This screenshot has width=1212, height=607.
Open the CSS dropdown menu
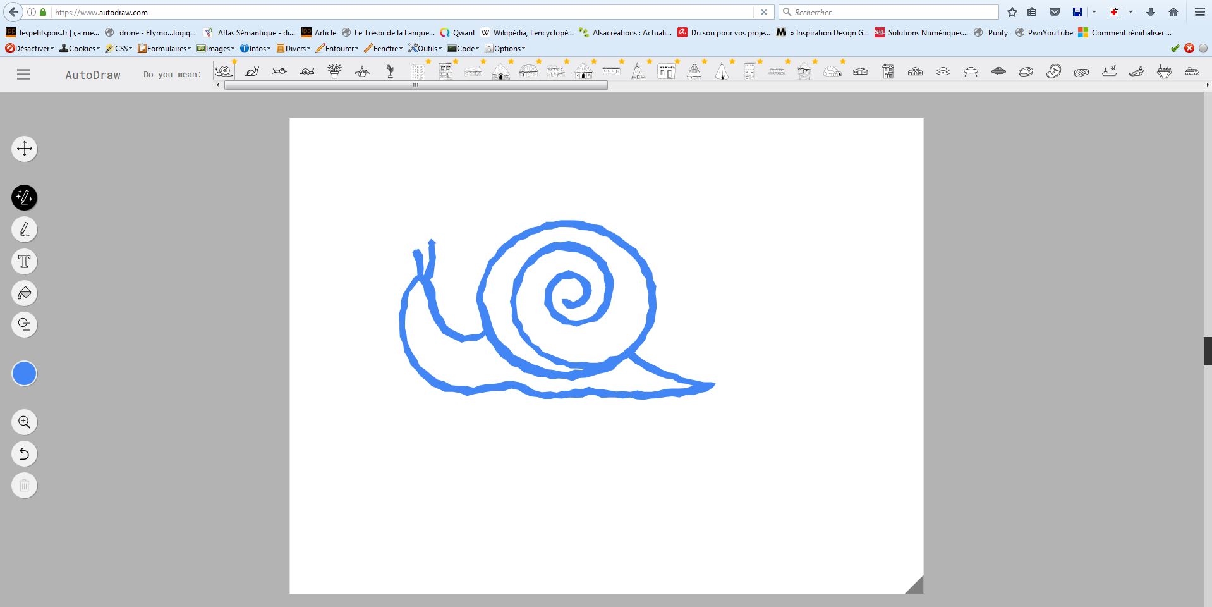[119, 49]
